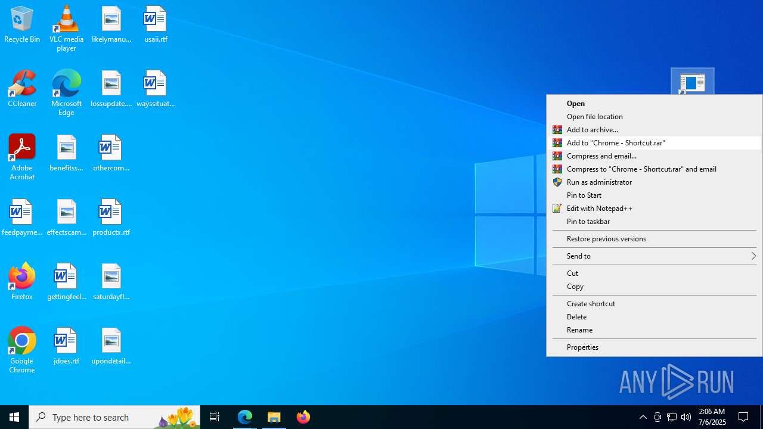Launch Firefox from the taskbar
The image size is (763, 429).
tap(303, 417)
